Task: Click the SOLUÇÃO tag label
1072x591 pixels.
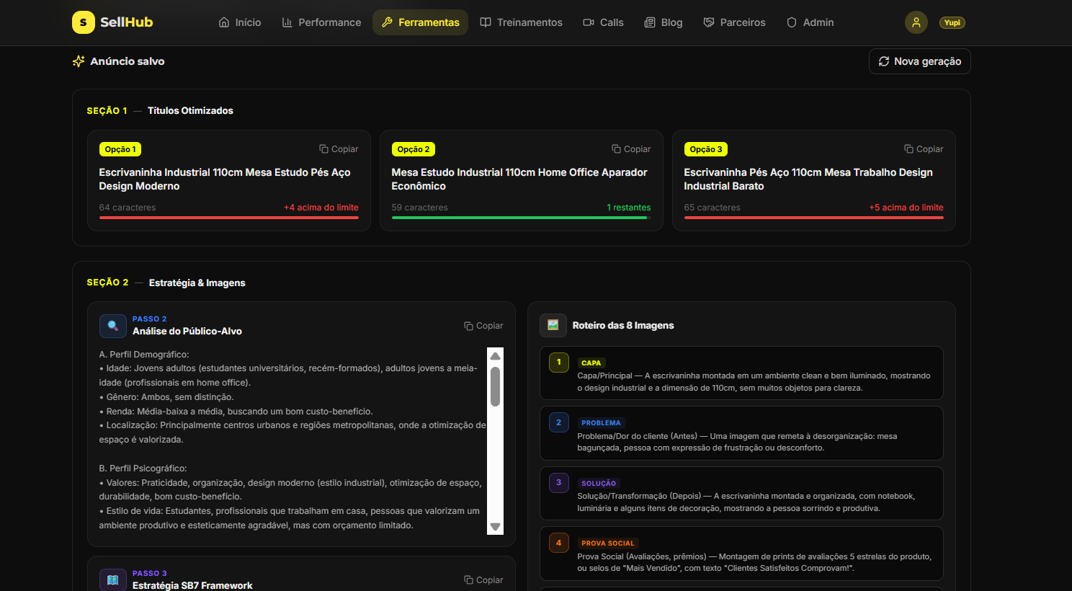Action: 599,484
